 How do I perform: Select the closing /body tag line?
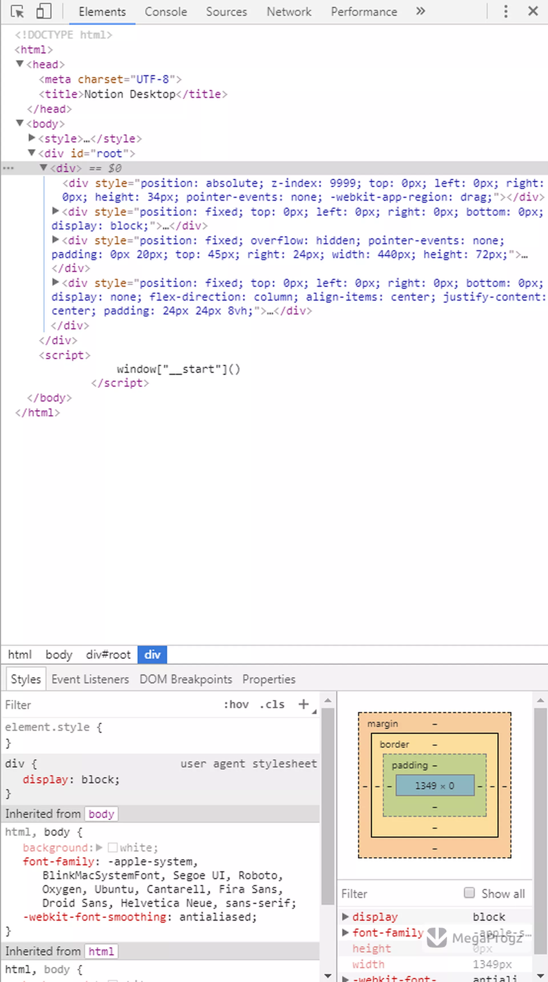point(49,398)
